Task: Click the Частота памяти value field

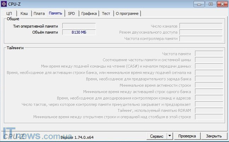Action: click(209, 53)
